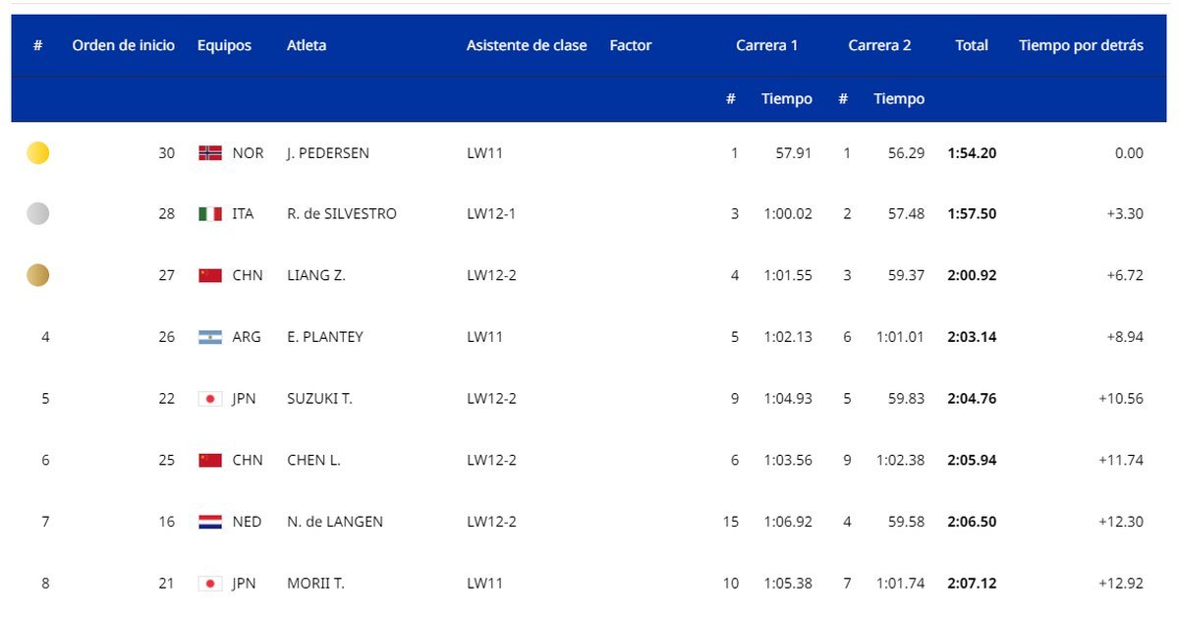The image size is (1179, 618).
Task: Click the Equipos column header
Action: click(x=224, y=45)
